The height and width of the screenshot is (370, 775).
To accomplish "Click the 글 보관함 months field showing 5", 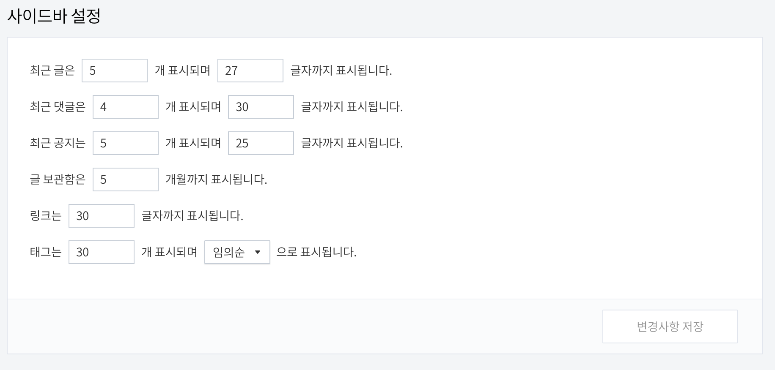I will point(125,179).
